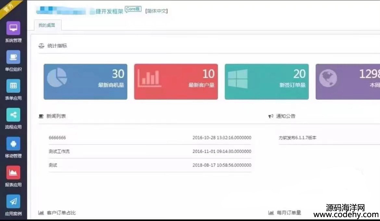The image size is (380, 221).
Task: Open the 最新商机量 30 card
Action: pos(85,82)
